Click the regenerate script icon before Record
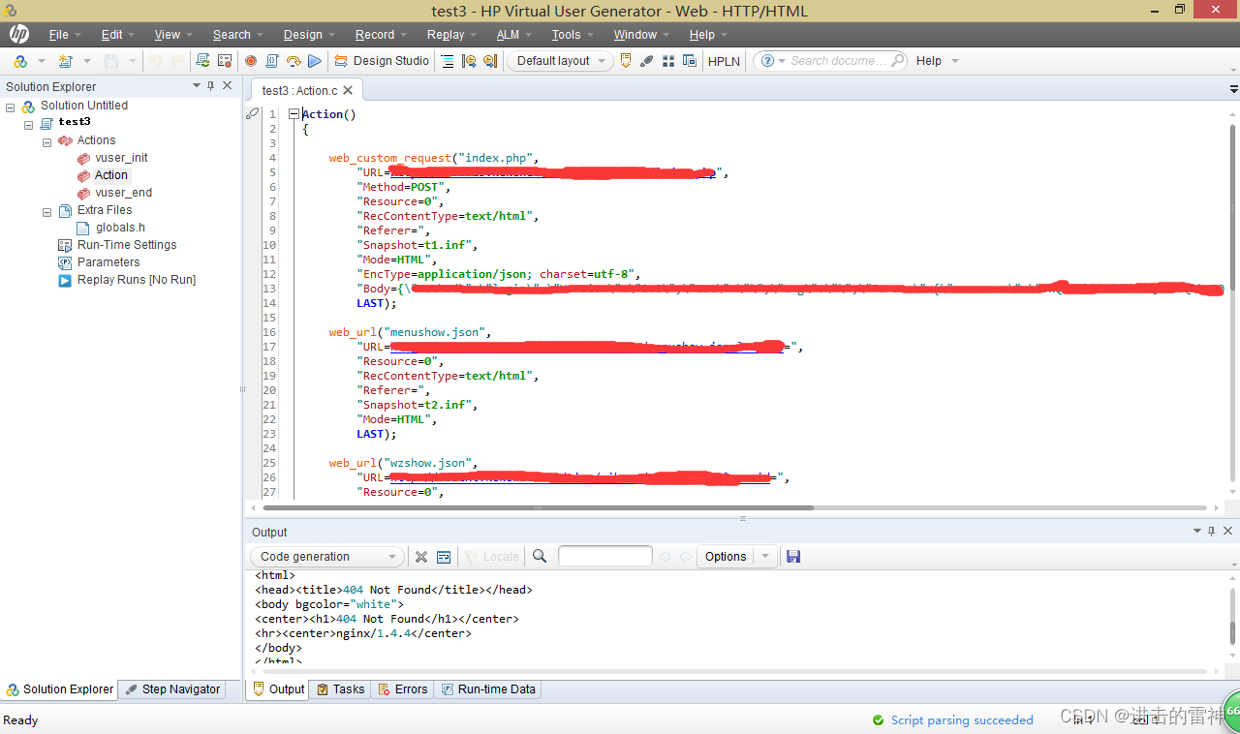Screen dimensions: 1240x734 pos(202,61)
